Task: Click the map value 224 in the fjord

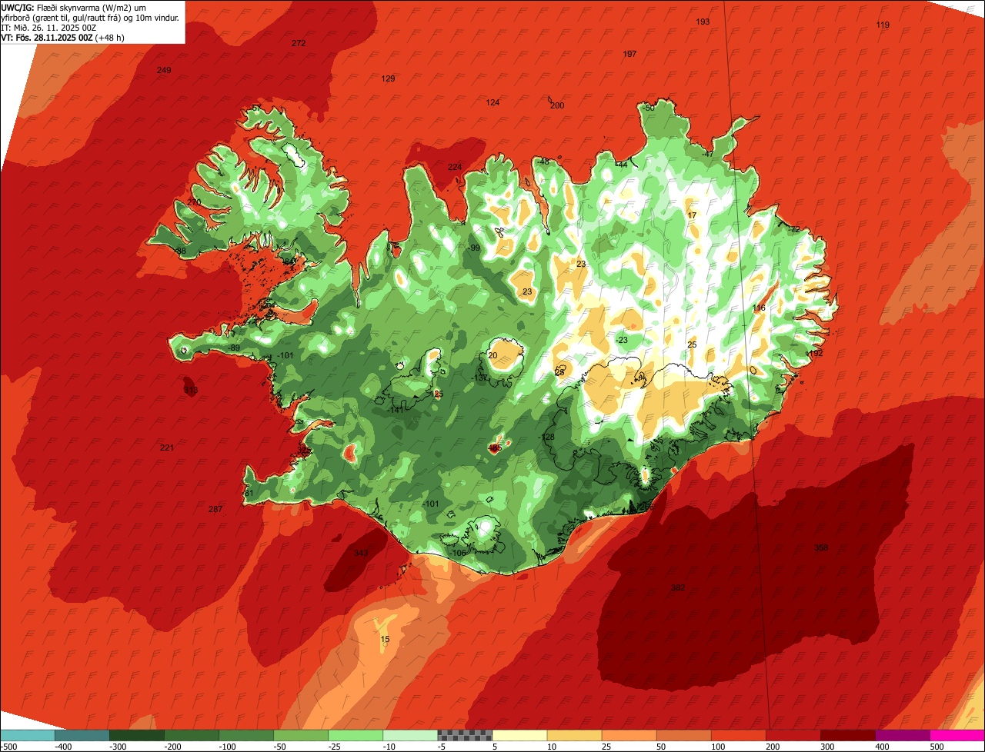Action: (455, 167)
